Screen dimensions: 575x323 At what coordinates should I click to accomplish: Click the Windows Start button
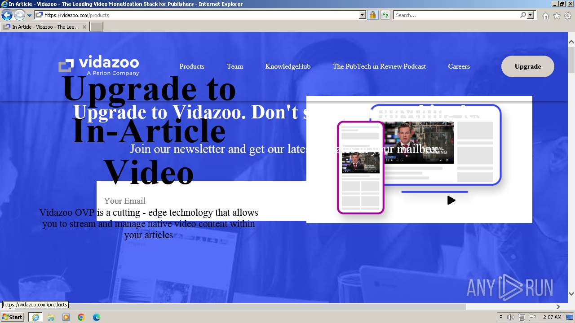[13, 317]
